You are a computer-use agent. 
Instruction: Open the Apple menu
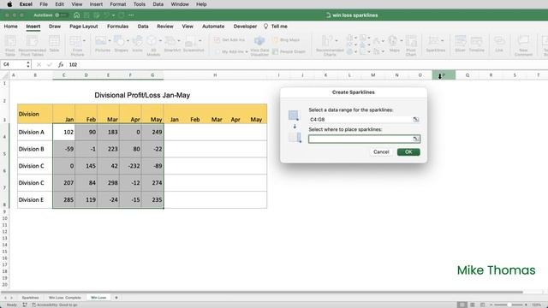9,4
